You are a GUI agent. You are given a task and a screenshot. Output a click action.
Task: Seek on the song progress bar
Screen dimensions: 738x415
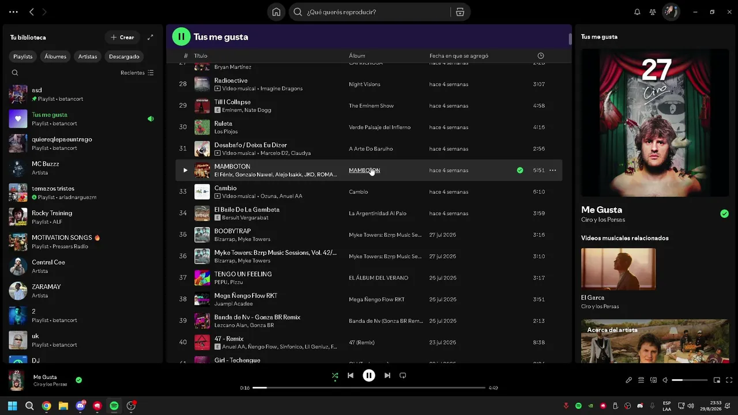(x=369, y=388)
